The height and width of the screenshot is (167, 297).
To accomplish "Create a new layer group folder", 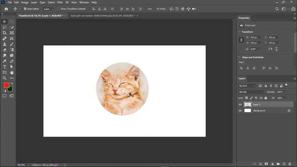I will 278,164.
